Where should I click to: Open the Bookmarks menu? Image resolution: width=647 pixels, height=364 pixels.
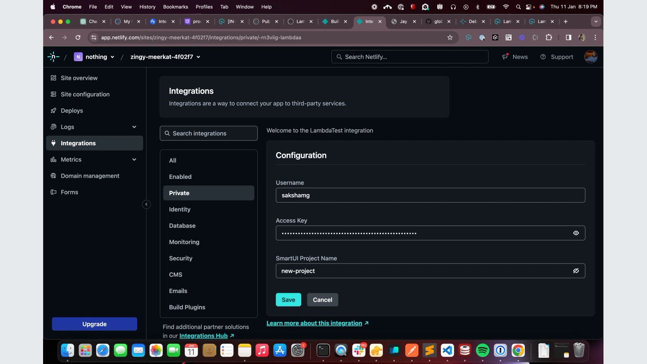175,7
